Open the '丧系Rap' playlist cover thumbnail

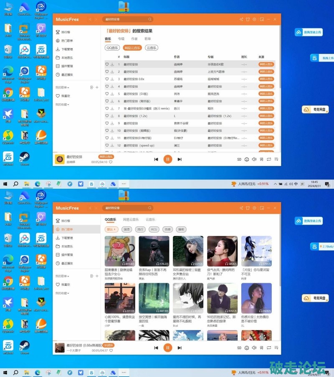[154, 251]
